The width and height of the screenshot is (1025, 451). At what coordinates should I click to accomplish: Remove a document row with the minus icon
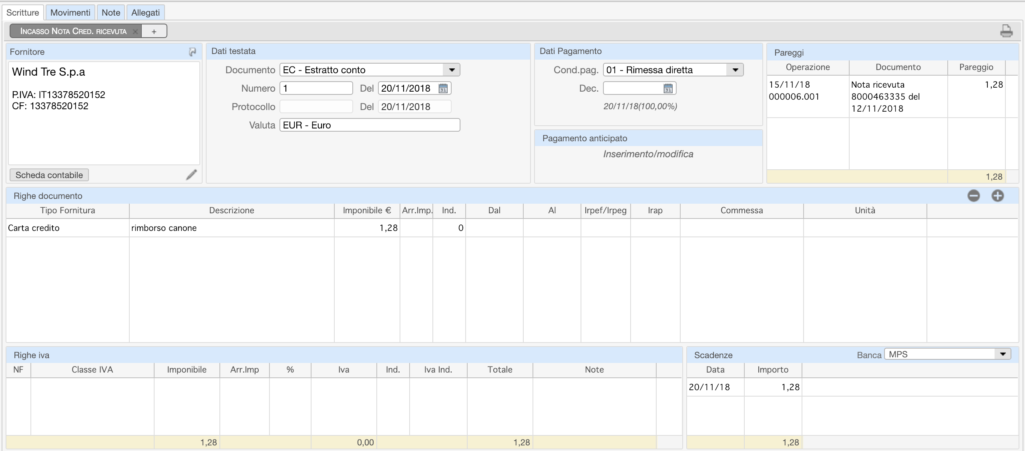974,196
